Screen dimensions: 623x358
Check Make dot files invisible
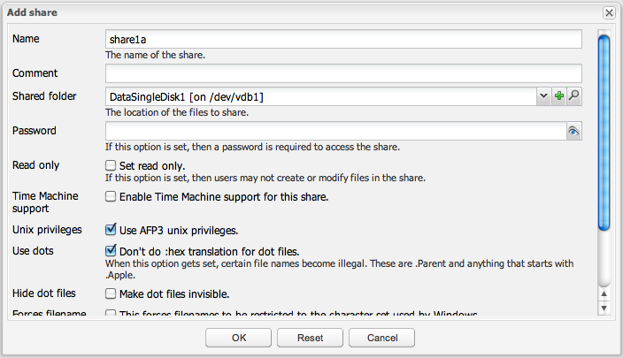(112, 293)
